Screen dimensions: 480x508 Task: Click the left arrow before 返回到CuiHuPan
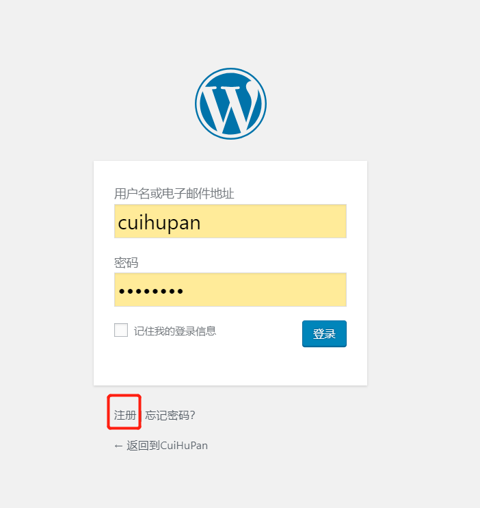click(x=118, y=446)
